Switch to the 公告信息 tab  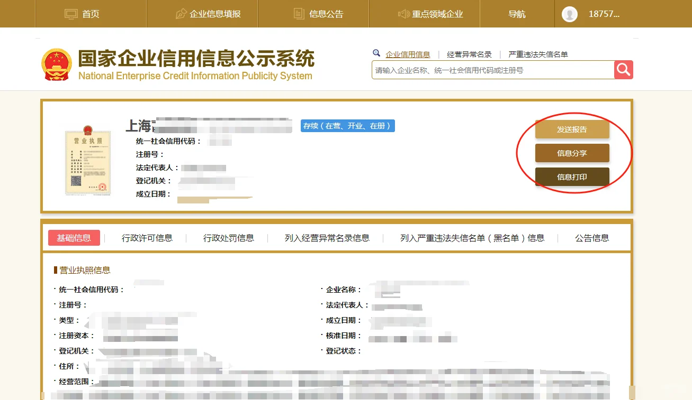[591, 238]
